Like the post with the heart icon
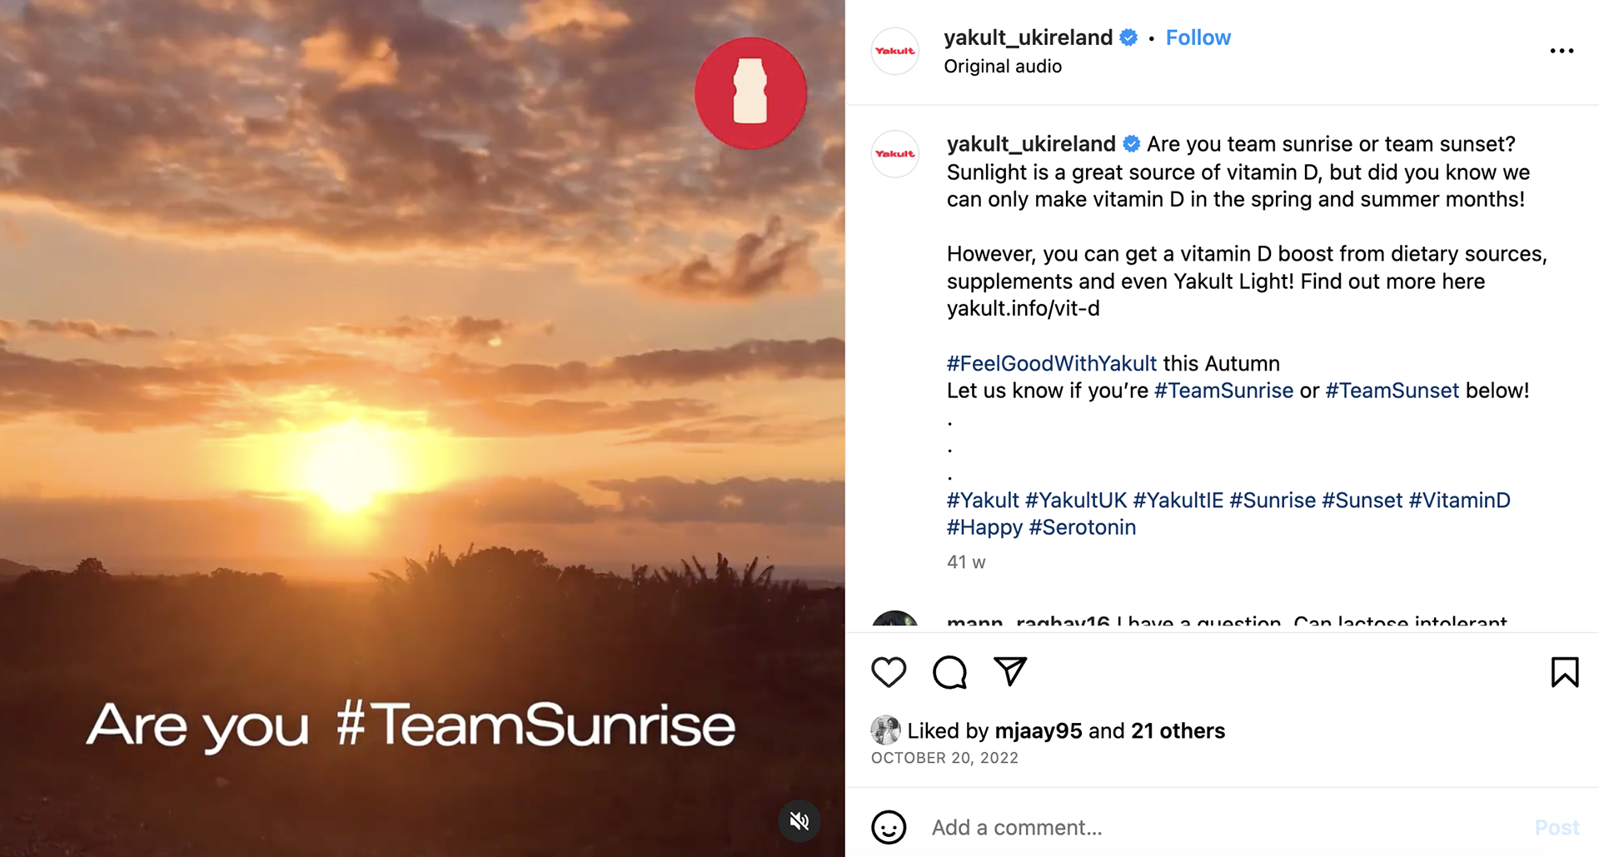1599x857 pixels. point(889,672)
